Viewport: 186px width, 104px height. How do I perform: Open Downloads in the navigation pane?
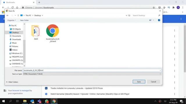(15, 39)
